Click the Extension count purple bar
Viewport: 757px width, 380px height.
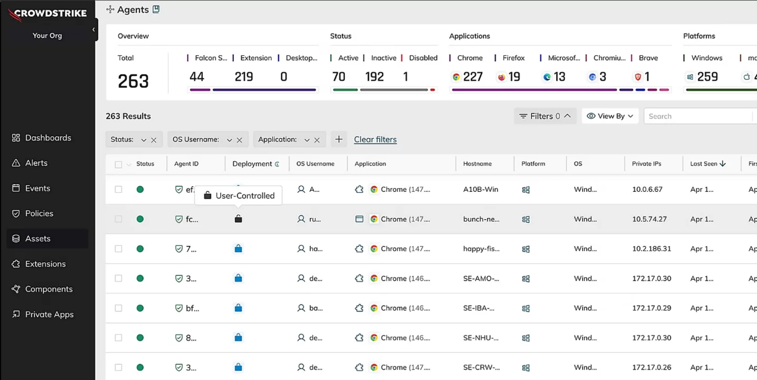264,90
